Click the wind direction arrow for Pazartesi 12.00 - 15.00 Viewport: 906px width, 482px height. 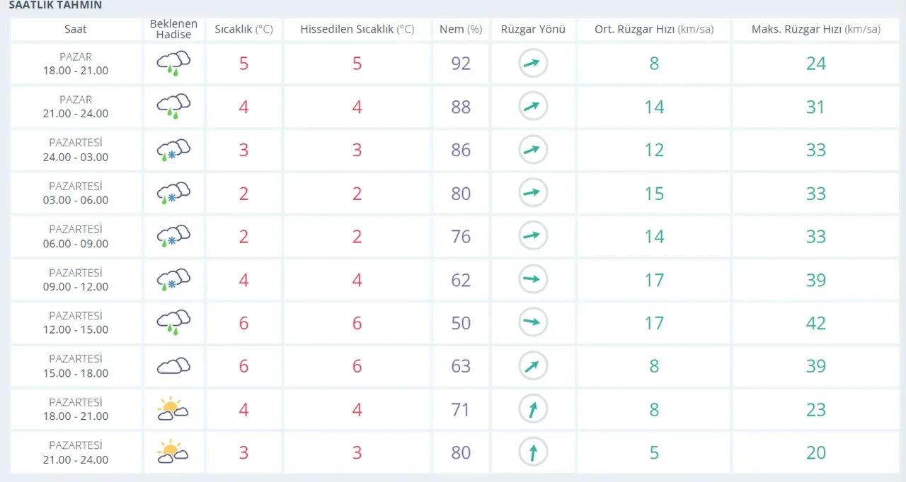pos(532,323)
